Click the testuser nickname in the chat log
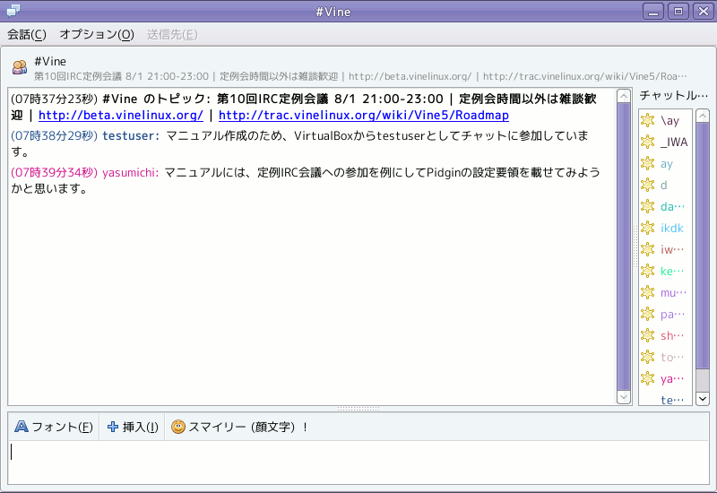 [130, 136]
